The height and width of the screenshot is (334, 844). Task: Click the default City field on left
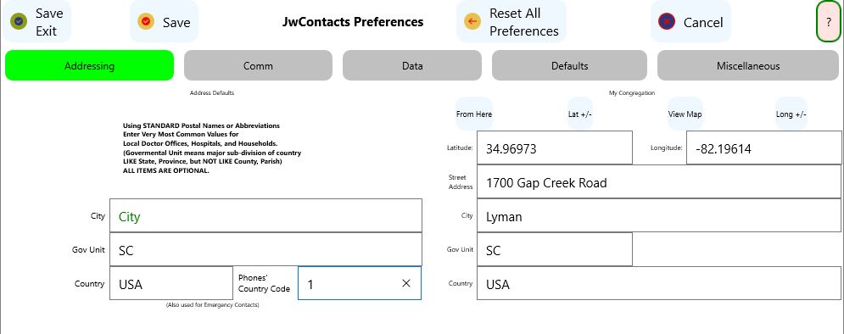click(x=265, y=215)
